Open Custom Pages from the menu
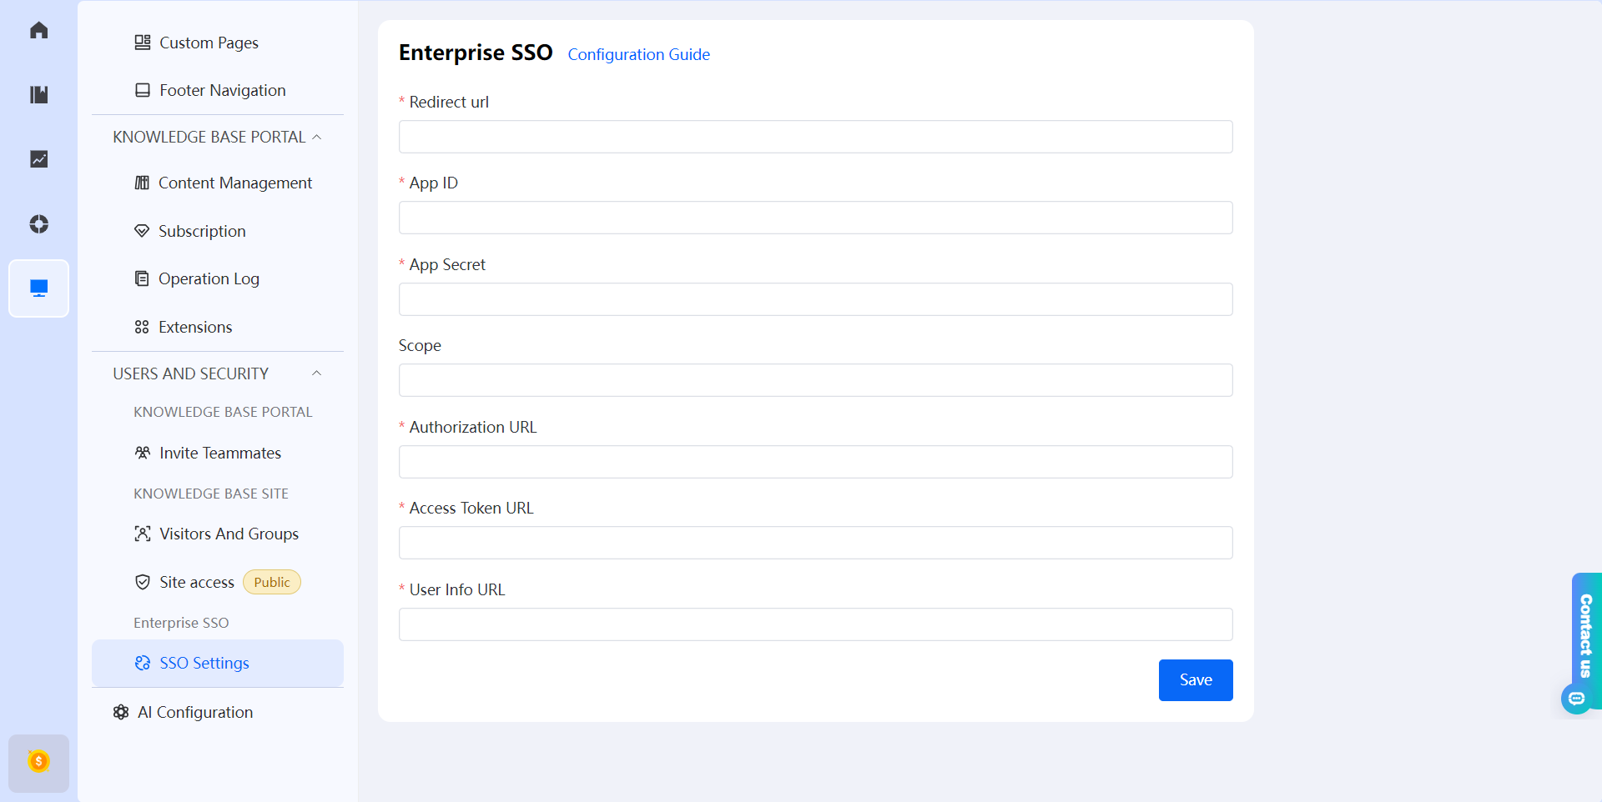The width and height of the screenshot is (1602, 802). click(x=209, y=43)
